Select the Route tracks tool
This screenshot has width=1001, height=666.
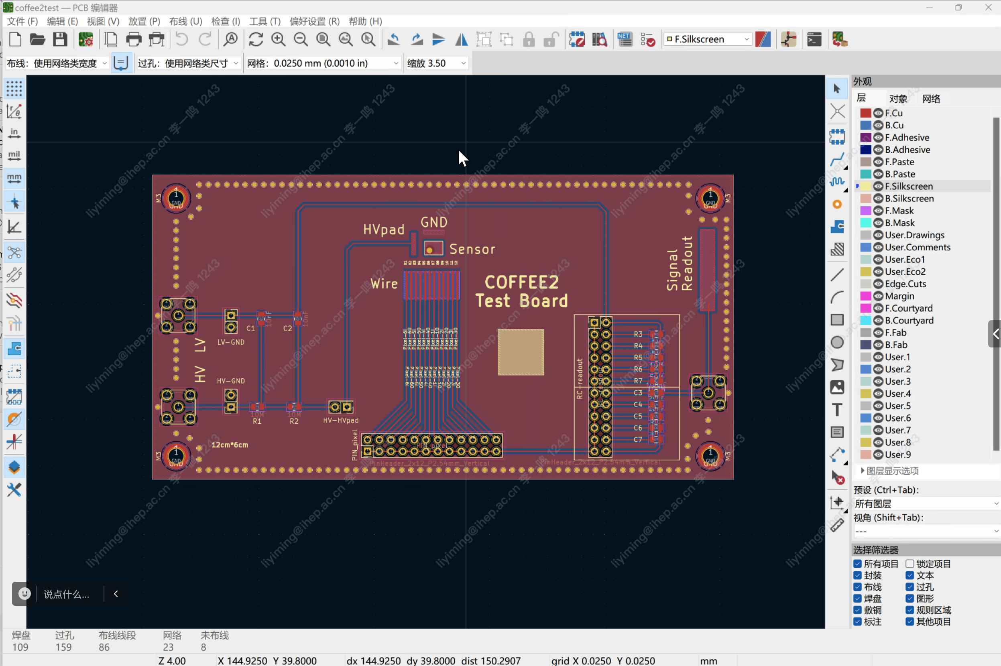[837, 160]
